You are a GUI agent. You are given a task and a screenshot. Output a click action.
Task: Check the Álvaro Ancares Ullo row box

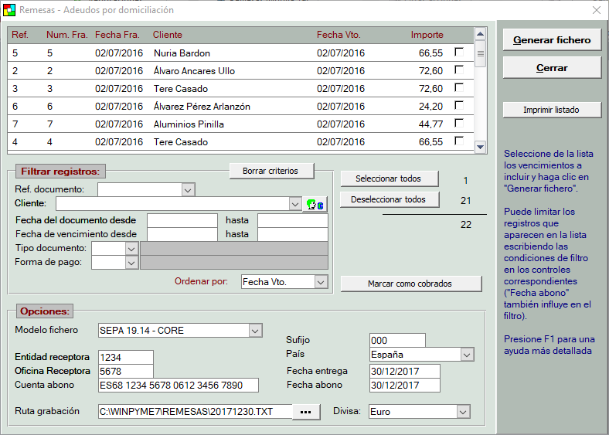[x=459, y=70]
